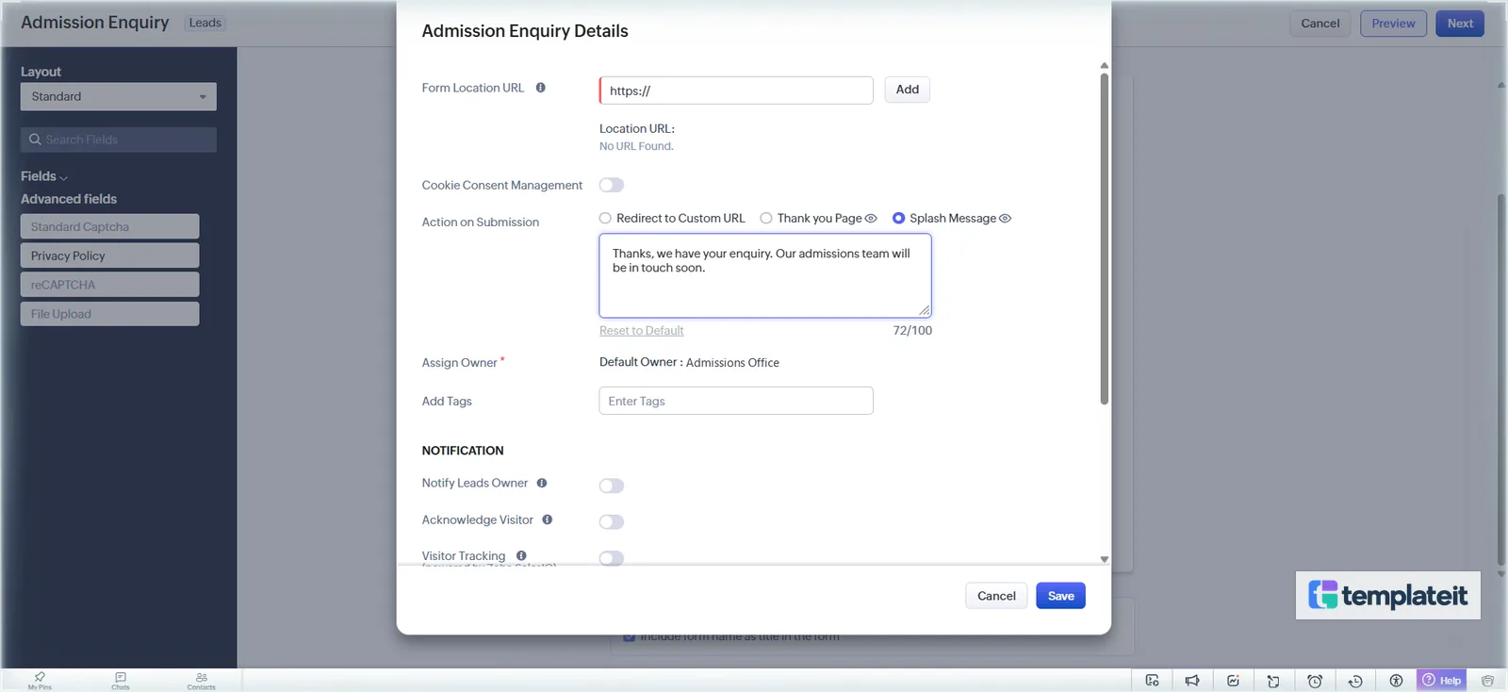
Task: Add the form location URL
Action: [907, 90]
